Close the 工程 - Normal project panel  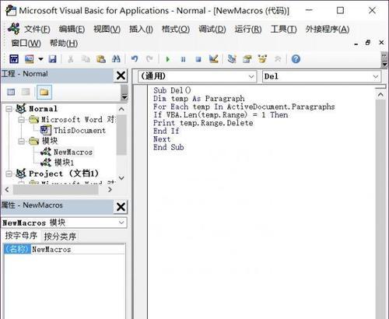(x=121, y=75)
